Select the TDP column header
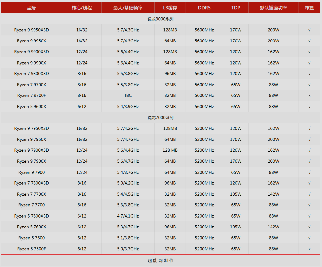Image resolution: width=322 pixels, height=267 pixels. click(236, 8)
